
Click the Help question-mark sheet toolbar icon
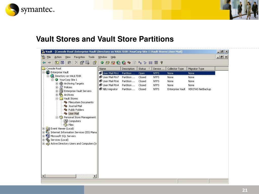(x=95, y=63)
